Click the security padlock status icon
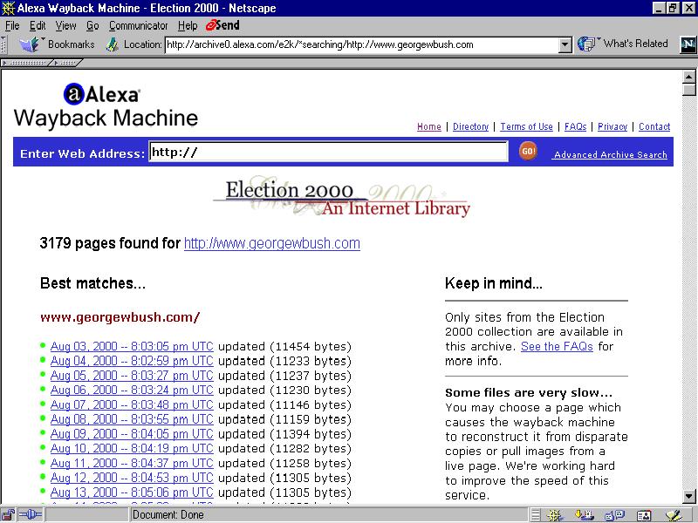 [9, 515]
